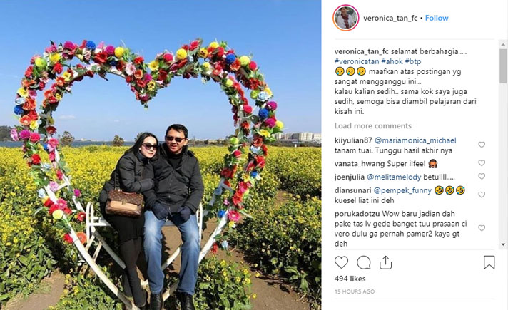This screenshot has height=310, width=508.
Task: Like kiiyulian87's comment heart
Action: click(482, 145)
